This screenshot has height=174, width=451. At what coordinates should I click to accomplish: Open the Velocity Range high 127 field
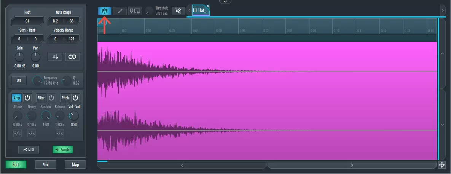(72, 39)
